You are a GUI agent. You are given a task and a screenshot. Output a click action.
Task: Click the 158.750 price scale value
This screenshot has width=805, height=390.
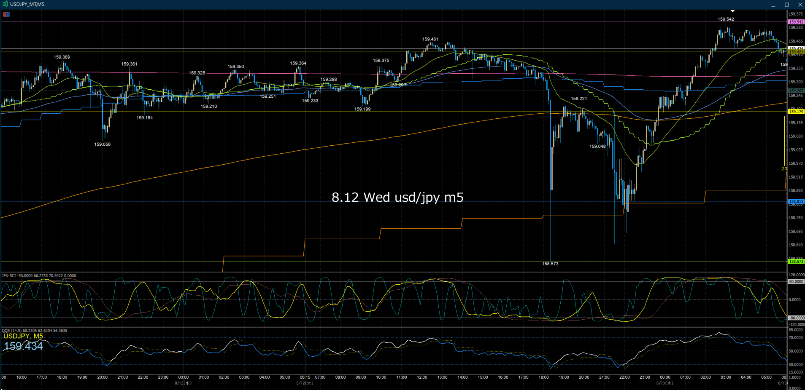tap(796, 218)
